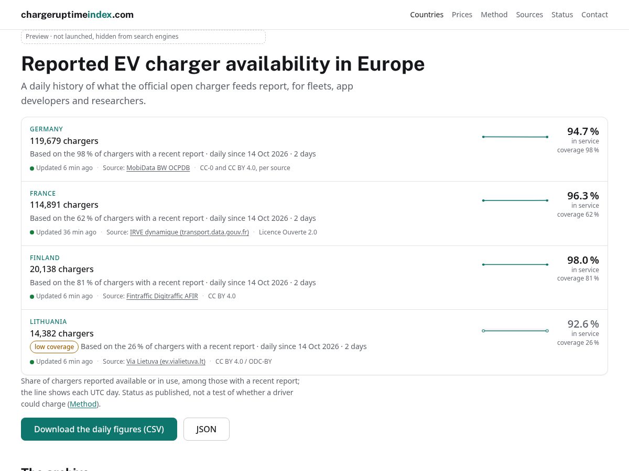Image resolution: width=629 pixels, height=471 pixels.
Task: Click the 119,679 chargers count
Action: (x=64, y=141)
